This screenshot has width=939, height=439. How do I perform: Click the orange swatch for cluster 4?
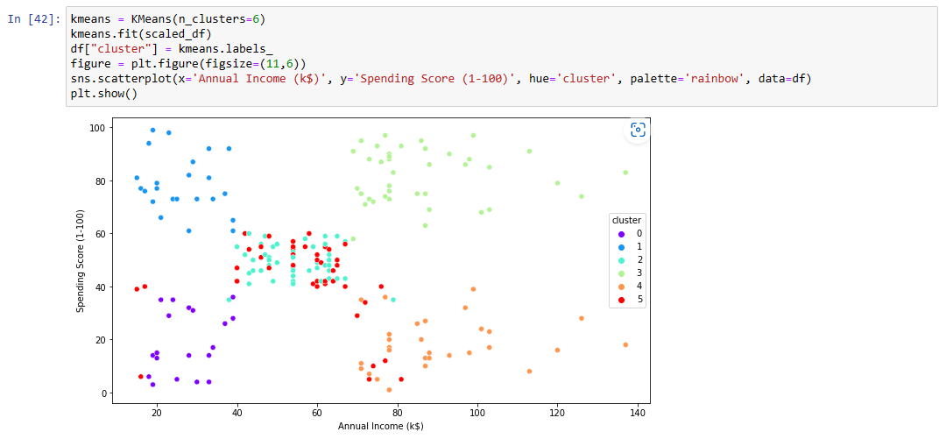[x=620, y=287]
